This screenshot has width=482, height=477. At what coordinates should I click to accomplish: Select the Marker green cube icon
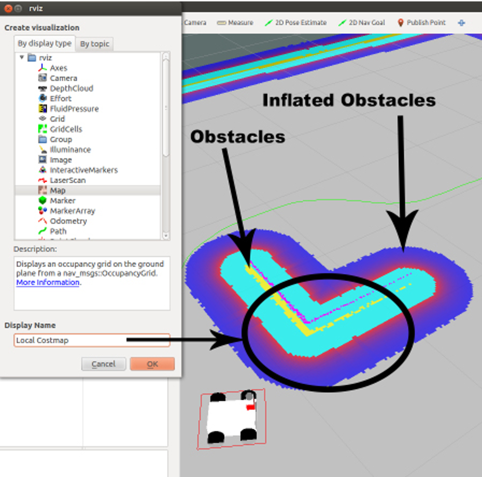[42, 201]
